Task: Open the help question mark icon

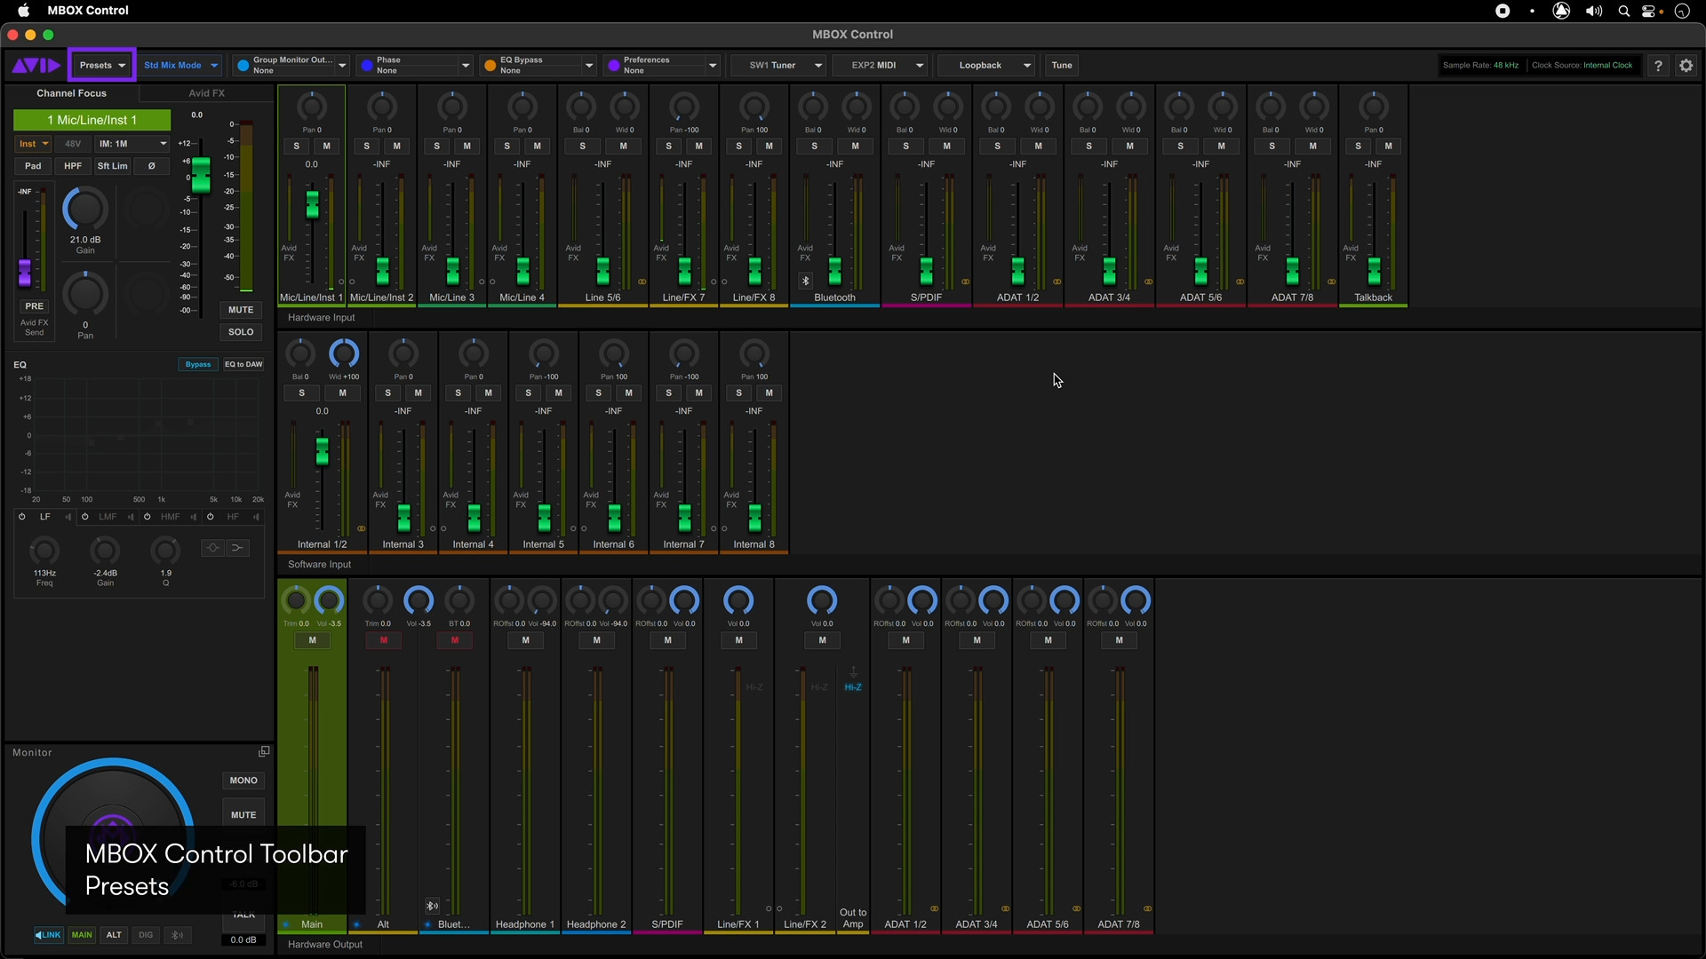Action: (1657, 65)
